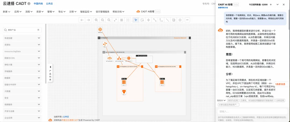Focus the 搜索产品 search field
This screenshot has height=122, width=290.
coord(22,30)
